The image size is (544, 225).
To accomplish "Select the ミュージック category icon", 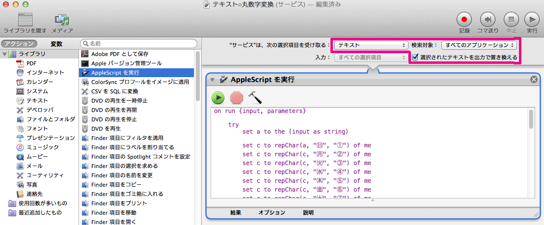I will (20, 147).
